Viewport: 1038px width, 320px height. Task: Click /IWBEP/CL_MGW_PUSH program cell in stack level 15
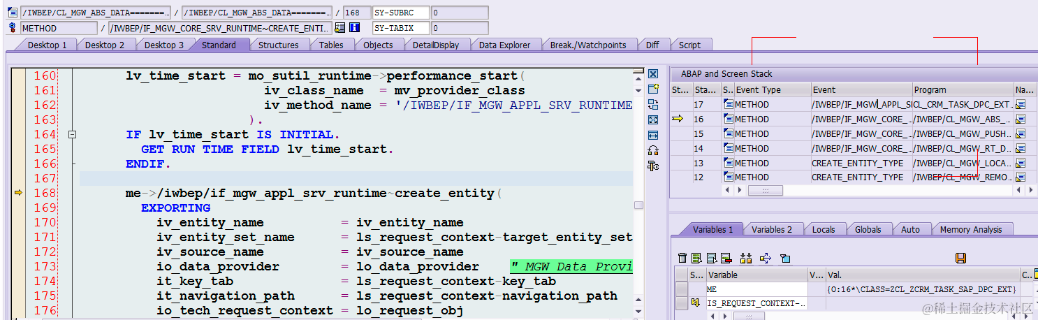963,133
